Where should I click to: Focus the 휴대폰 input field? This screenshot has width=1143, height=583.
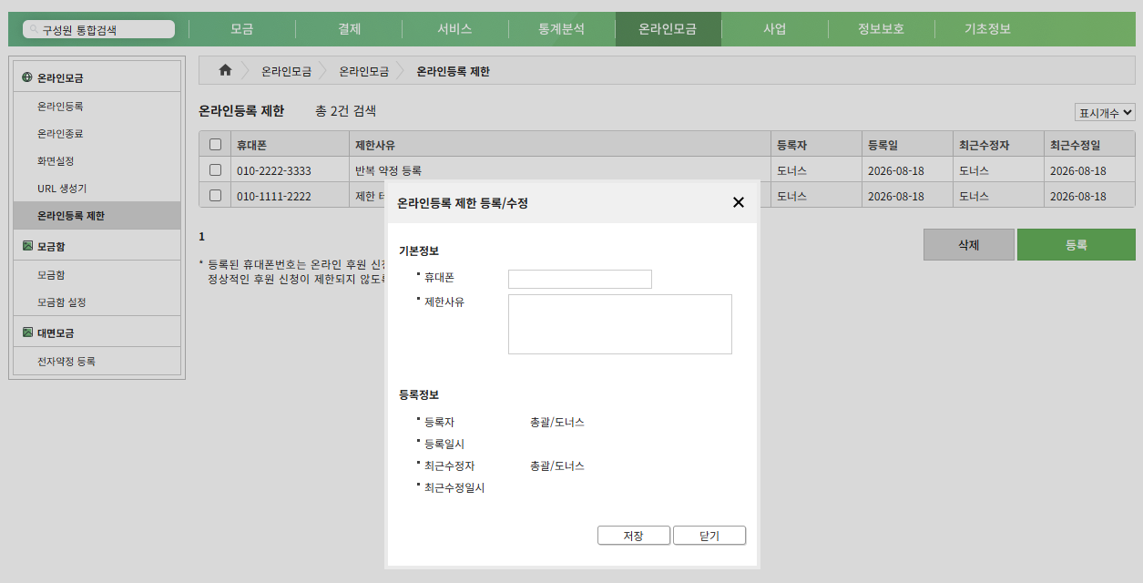click(580, 279)
